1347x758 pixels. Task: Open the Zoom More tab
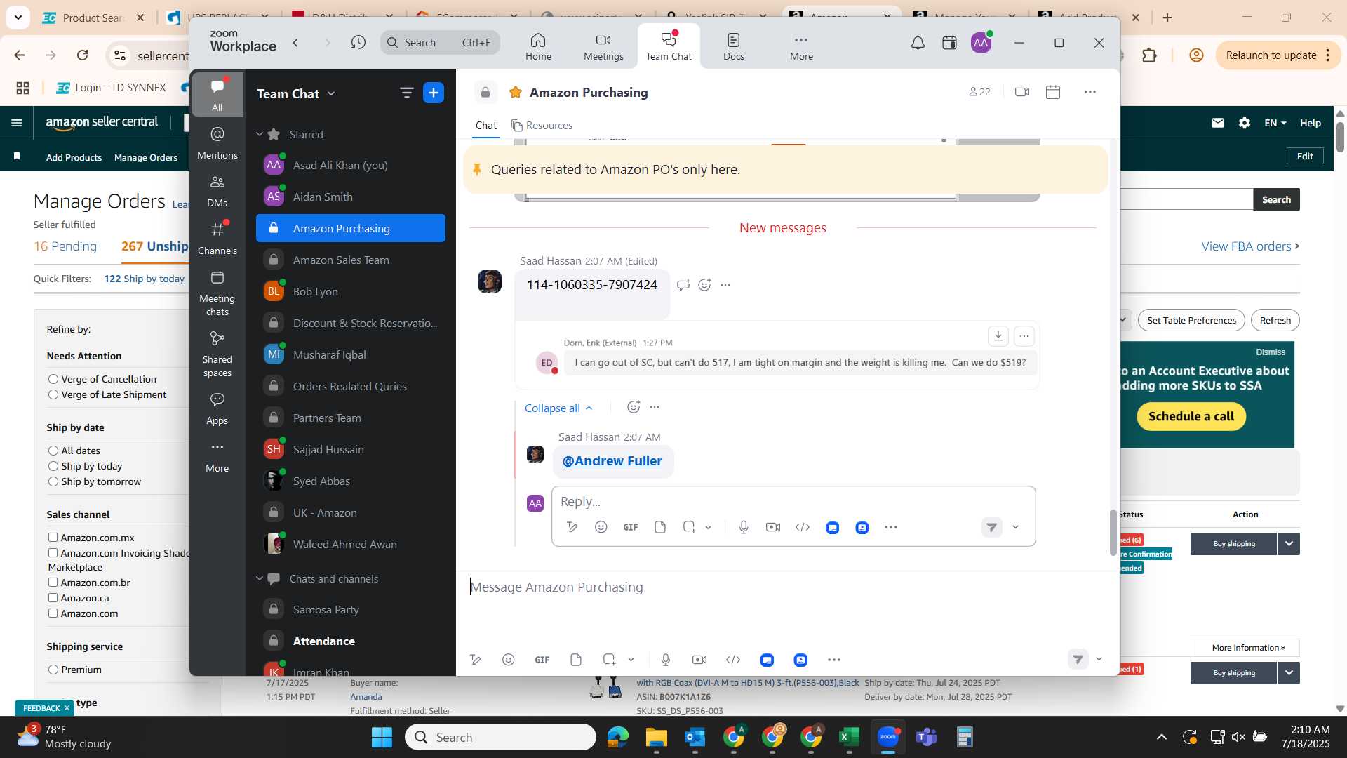[x=801, y=46]
